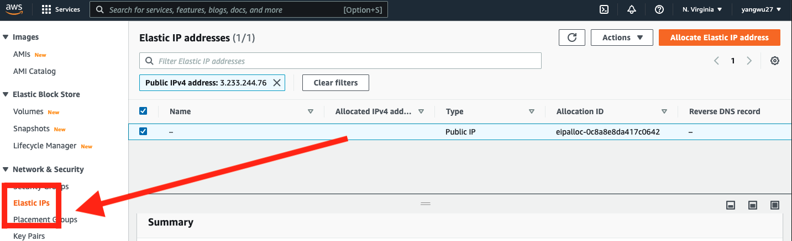Open AMI Catalog in the sidebar
Screen dimensions: 792x241
[34, 71]
